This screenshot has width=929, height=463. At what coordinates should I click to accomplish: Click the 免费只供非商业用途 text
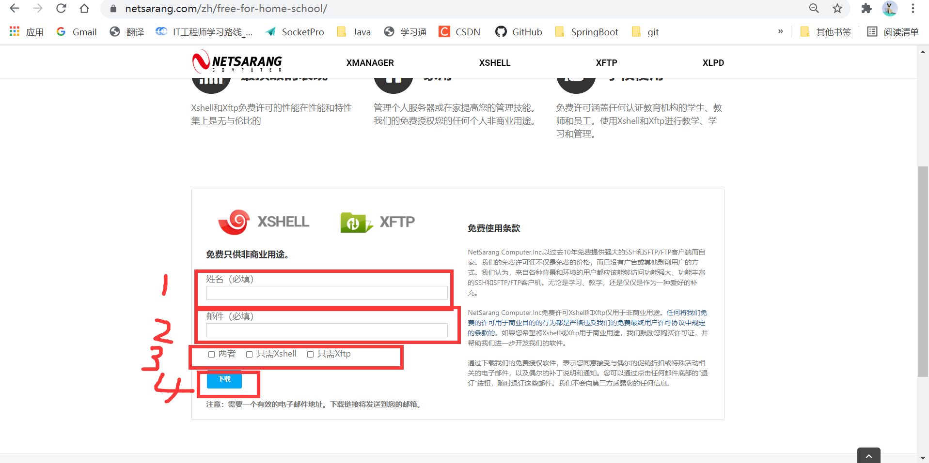click(248, 254)
